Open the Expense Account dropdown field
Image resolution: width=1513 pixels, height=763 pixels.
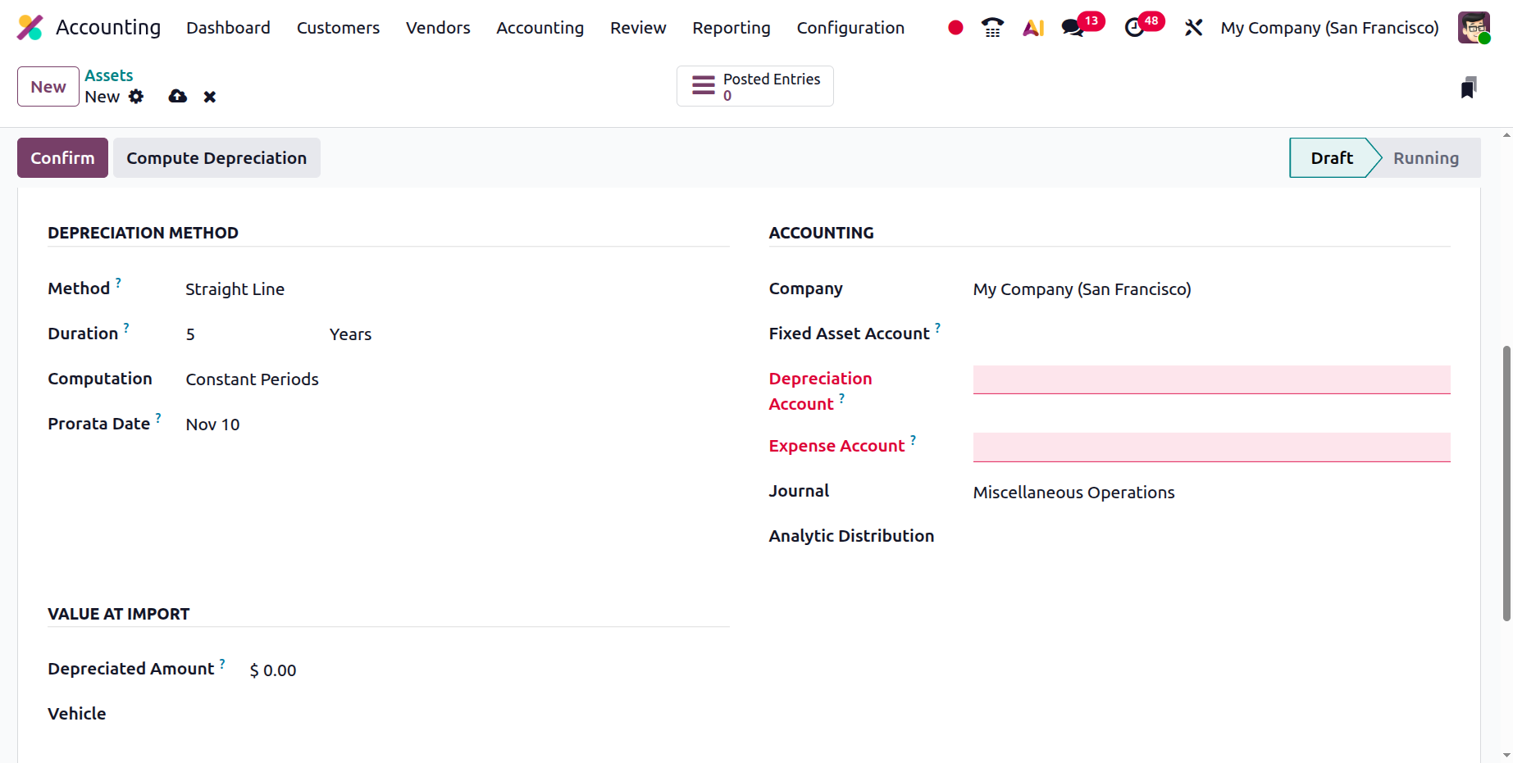coord(1210,447)
